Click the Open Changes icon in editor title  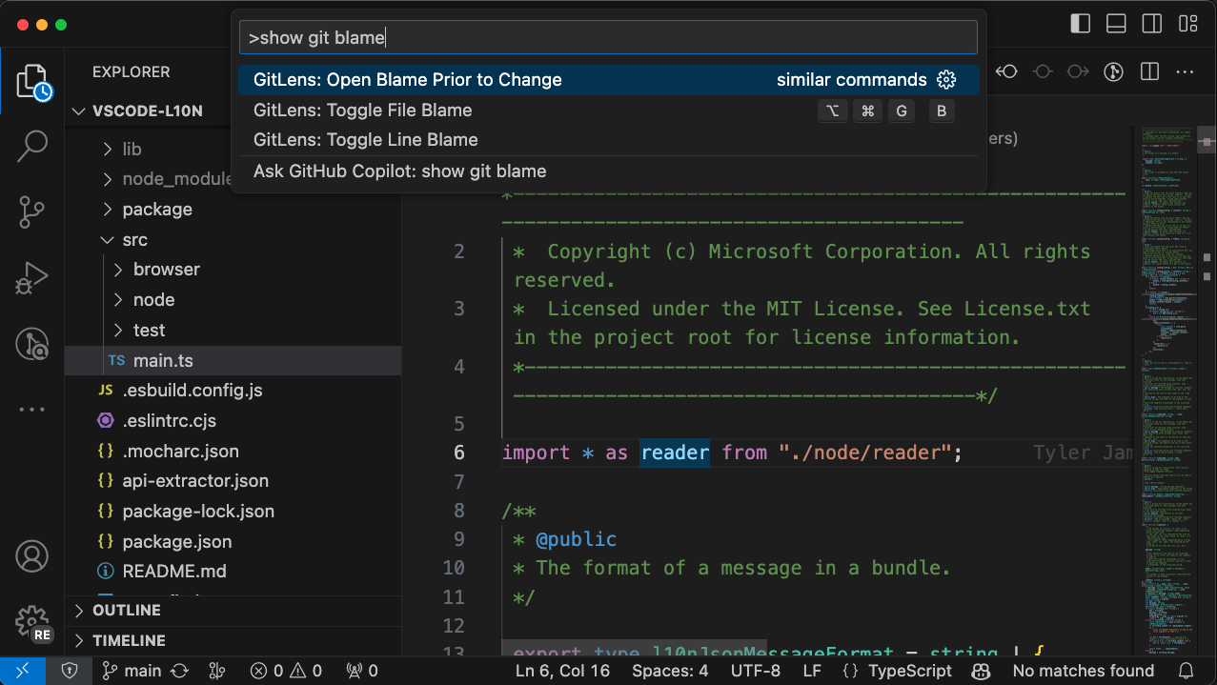coord(1005,71)
